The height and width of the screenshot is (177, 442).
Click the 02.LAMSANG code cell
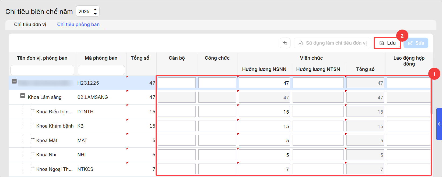(93, 97)
